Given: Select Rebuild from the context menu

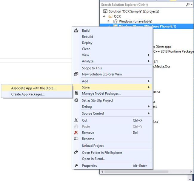Looking at the screenshot, I should (113, 37).
